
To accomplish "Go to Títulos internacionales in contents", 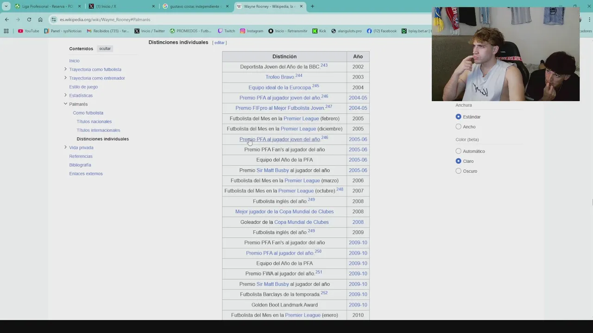I will (x=98, y=130).
